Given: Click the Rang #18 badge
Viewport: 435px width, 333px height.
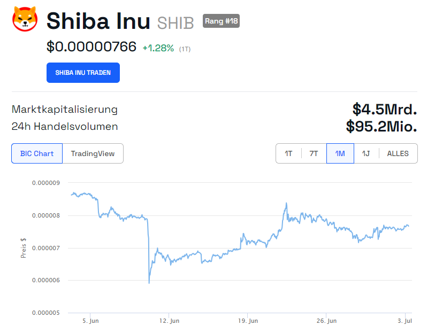Looking at the screenshot, I should point(221,21).
